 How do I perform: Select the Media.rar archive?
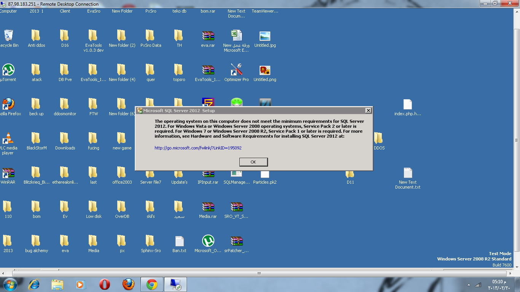tap(208, 210)
